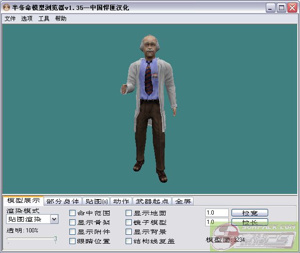Enable the 命中范围 checkbox
This screenshot has height=253, width=300.
tap(73, 213)
